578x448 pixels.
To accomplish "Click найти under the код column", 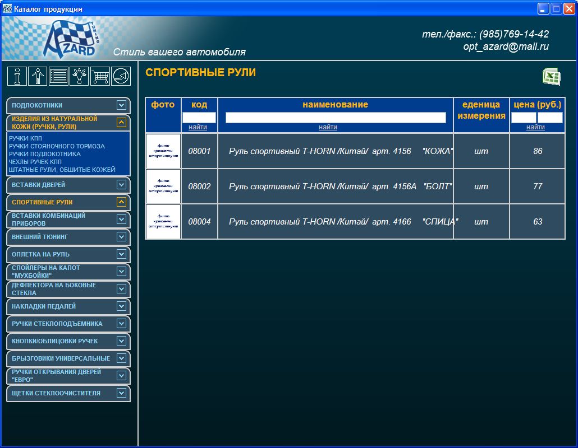I will pos(200,127).
